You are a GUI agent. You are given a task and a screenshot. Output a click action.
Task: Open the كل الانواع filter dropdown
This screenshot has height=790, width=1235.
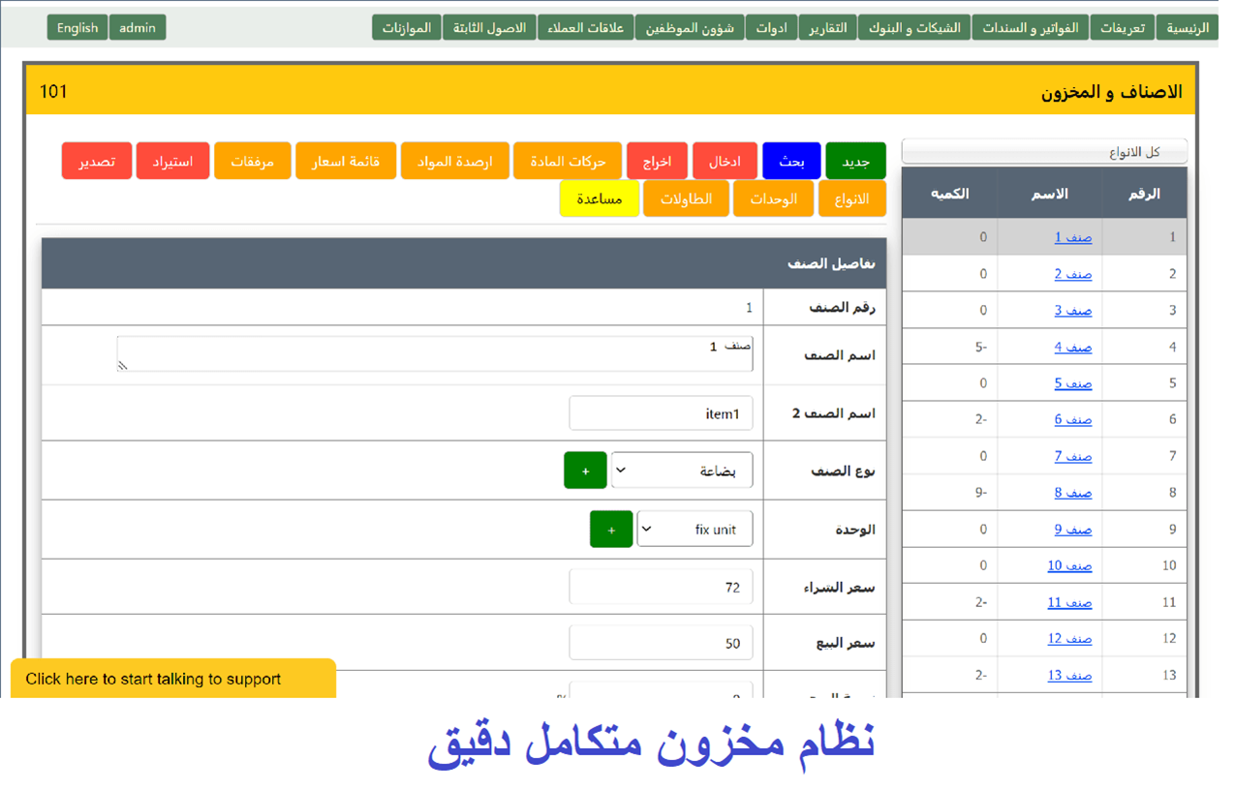(x=1043, y=152)
